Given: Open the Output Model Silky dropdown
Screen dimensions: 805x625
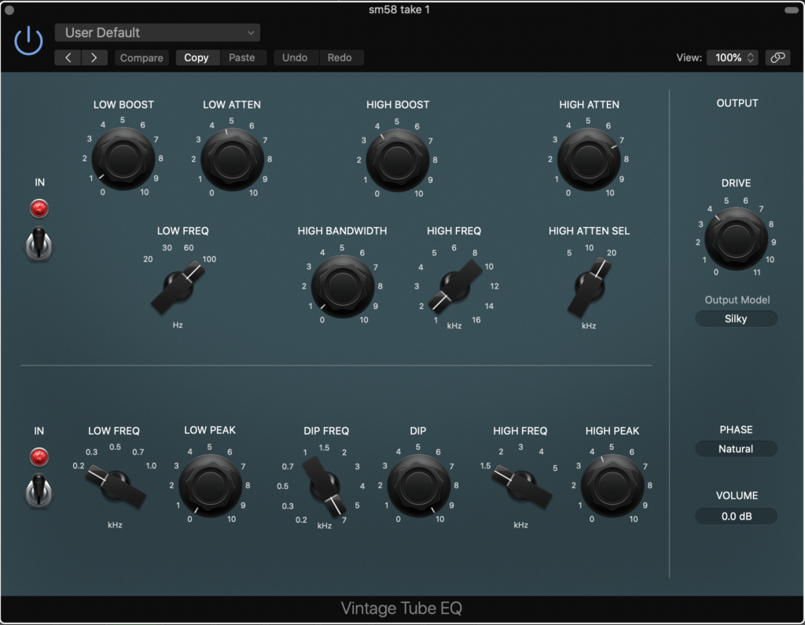Looking at the screenshot, I should 736,318.
